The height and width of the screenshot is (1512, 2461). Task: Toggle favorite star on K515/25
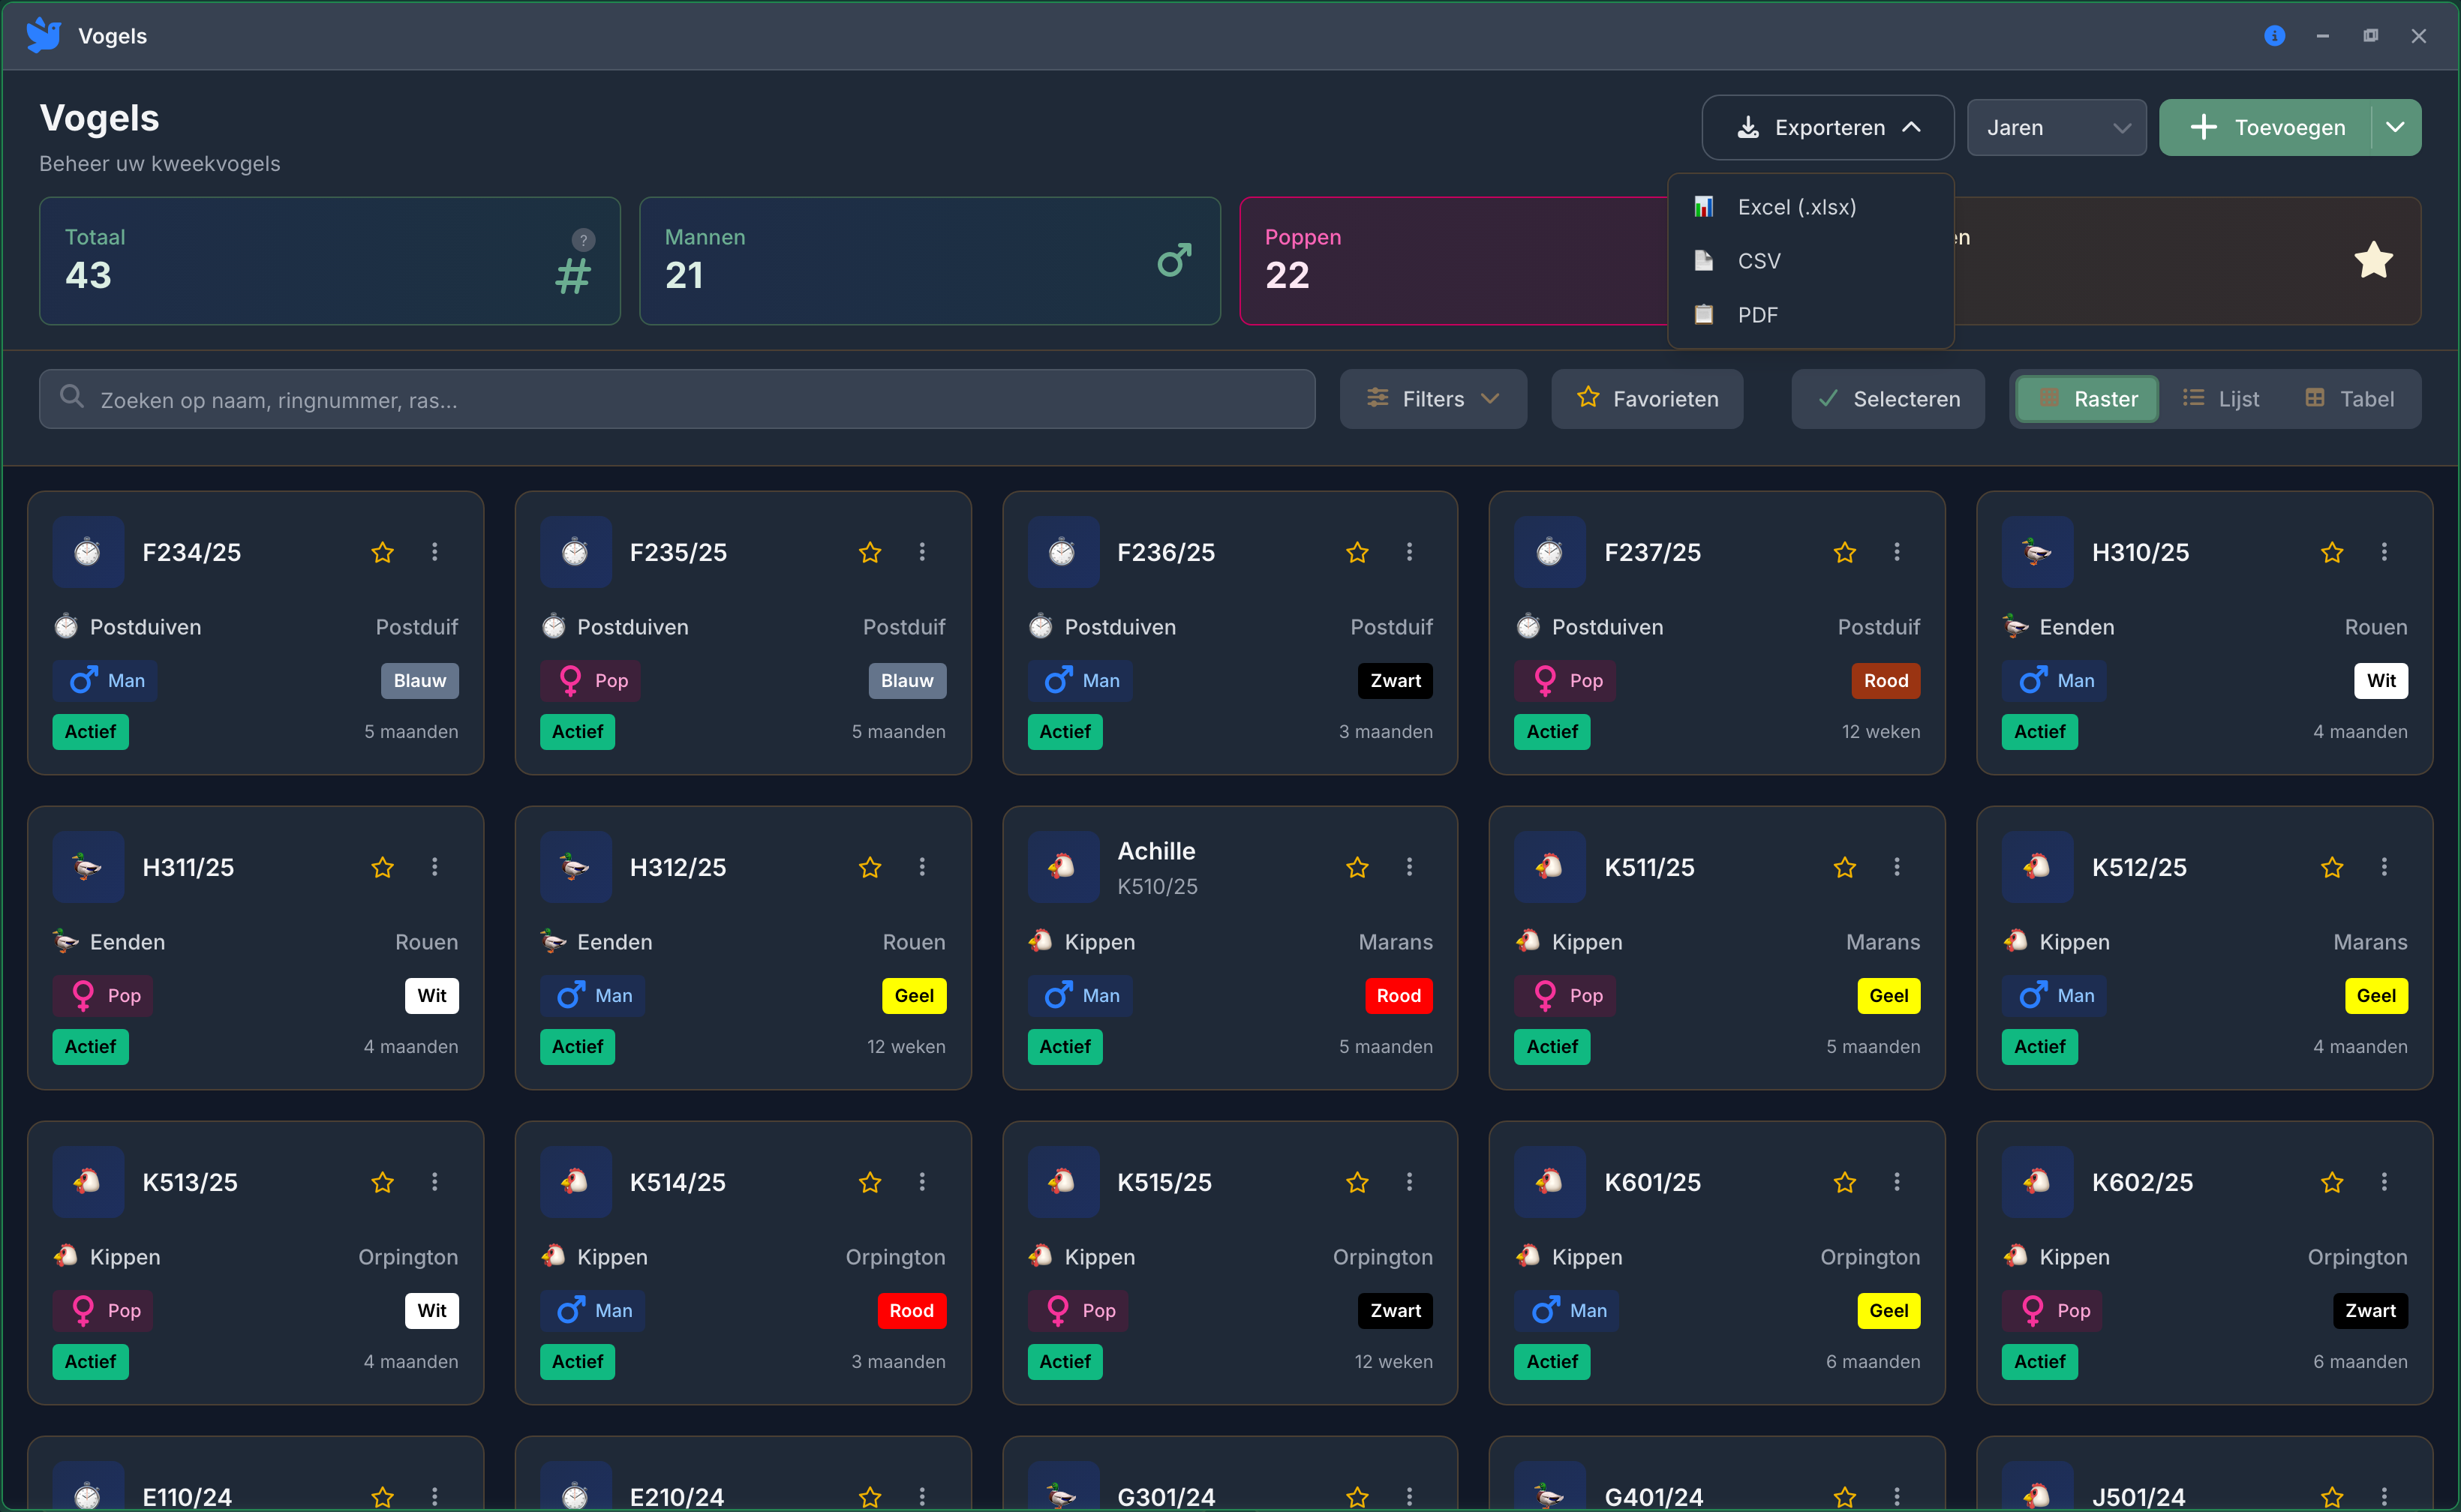[1357, 1182]
